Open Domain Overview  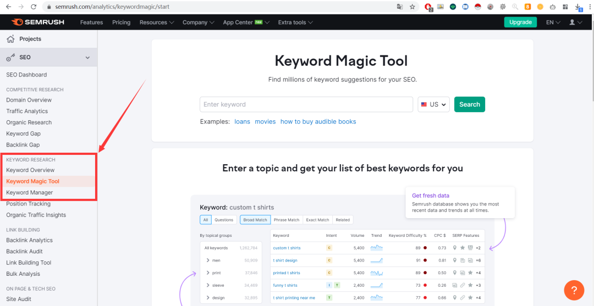pyautogui.click(x=29, y=100)
